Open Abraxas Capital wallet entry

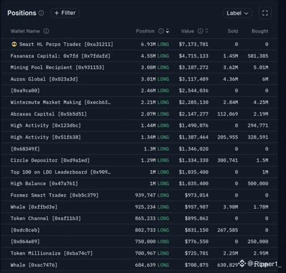pyautogui.click(x=139, y=114)
